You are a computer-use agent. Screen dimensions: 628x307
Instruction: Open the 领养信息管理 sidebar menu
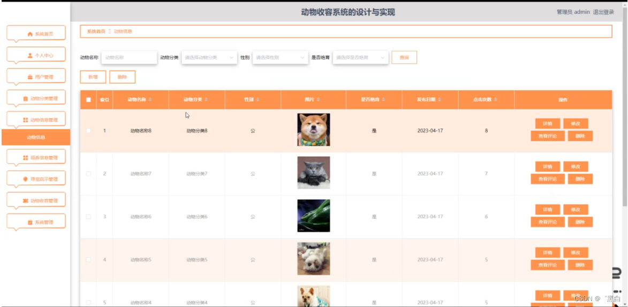(x=36, y=158)
